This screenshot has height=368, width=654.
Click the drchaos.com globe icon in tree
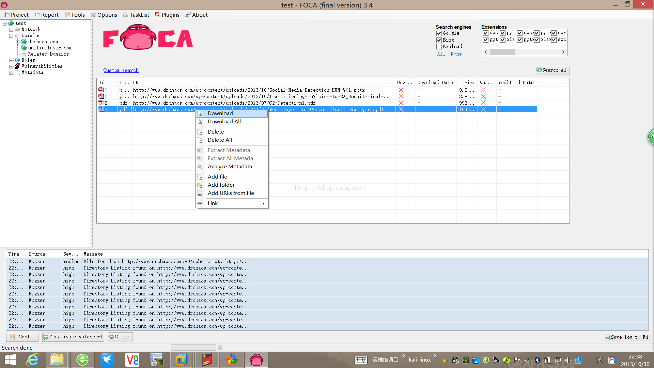tap(24, 42)
